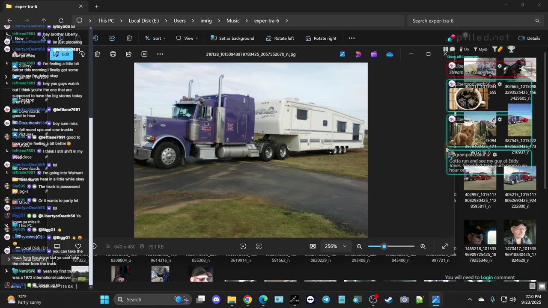Delete the selected file using Explorer trash icon
The image size is (548, 308).
[129, 38]
